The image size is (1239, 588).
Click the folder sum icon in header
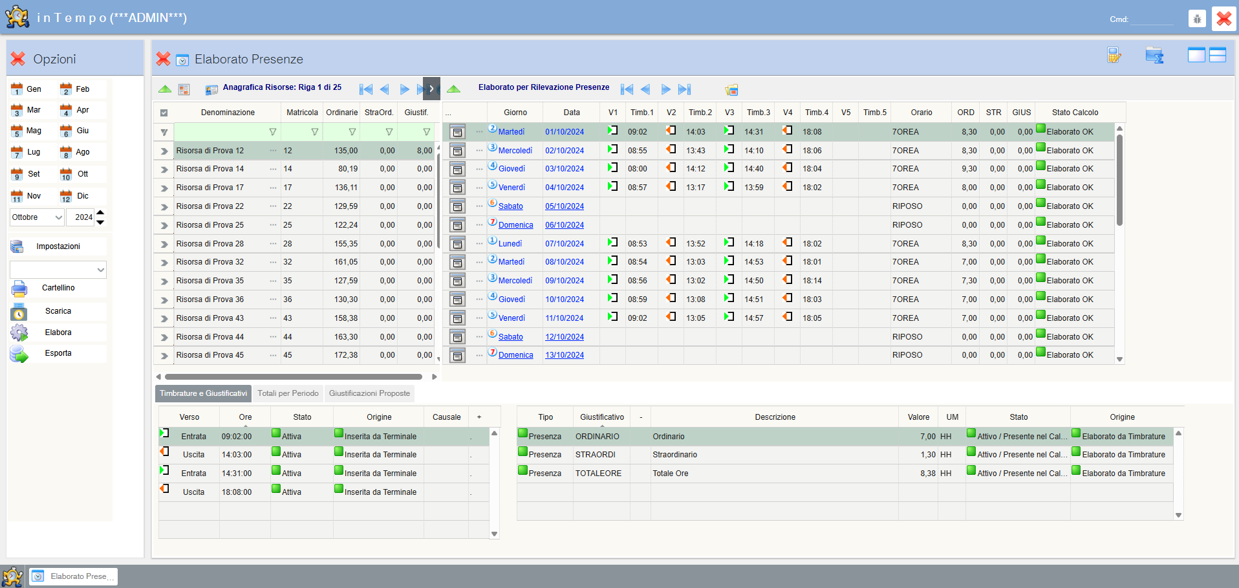coord(1155,56)
